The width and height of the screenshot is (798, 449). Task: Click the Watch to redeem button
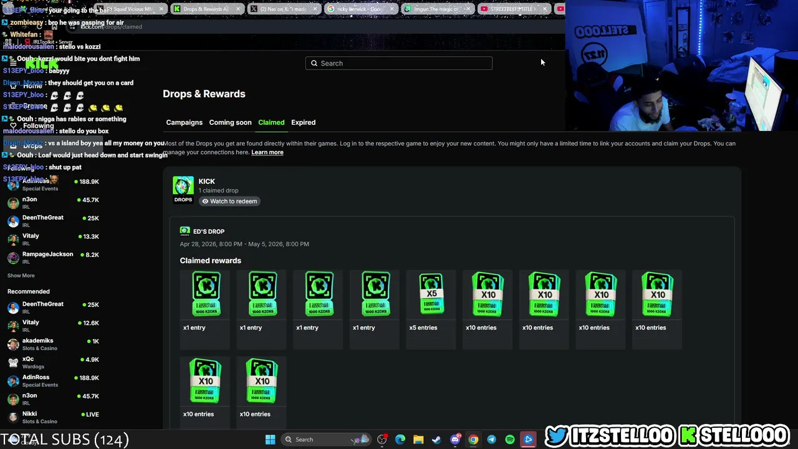229,201
